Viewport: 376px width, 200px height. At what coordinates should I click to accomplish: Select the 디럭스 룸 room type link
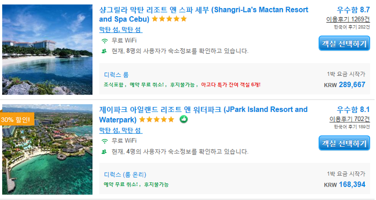click(x=117, y=75)
